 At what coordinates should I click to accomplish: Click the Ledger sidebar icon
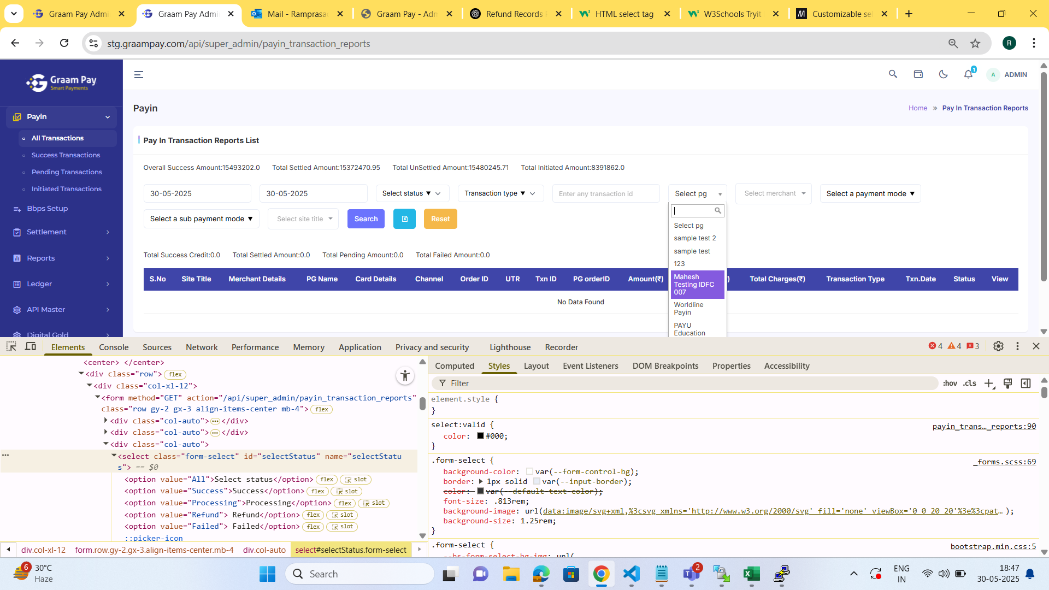point(17,284)
